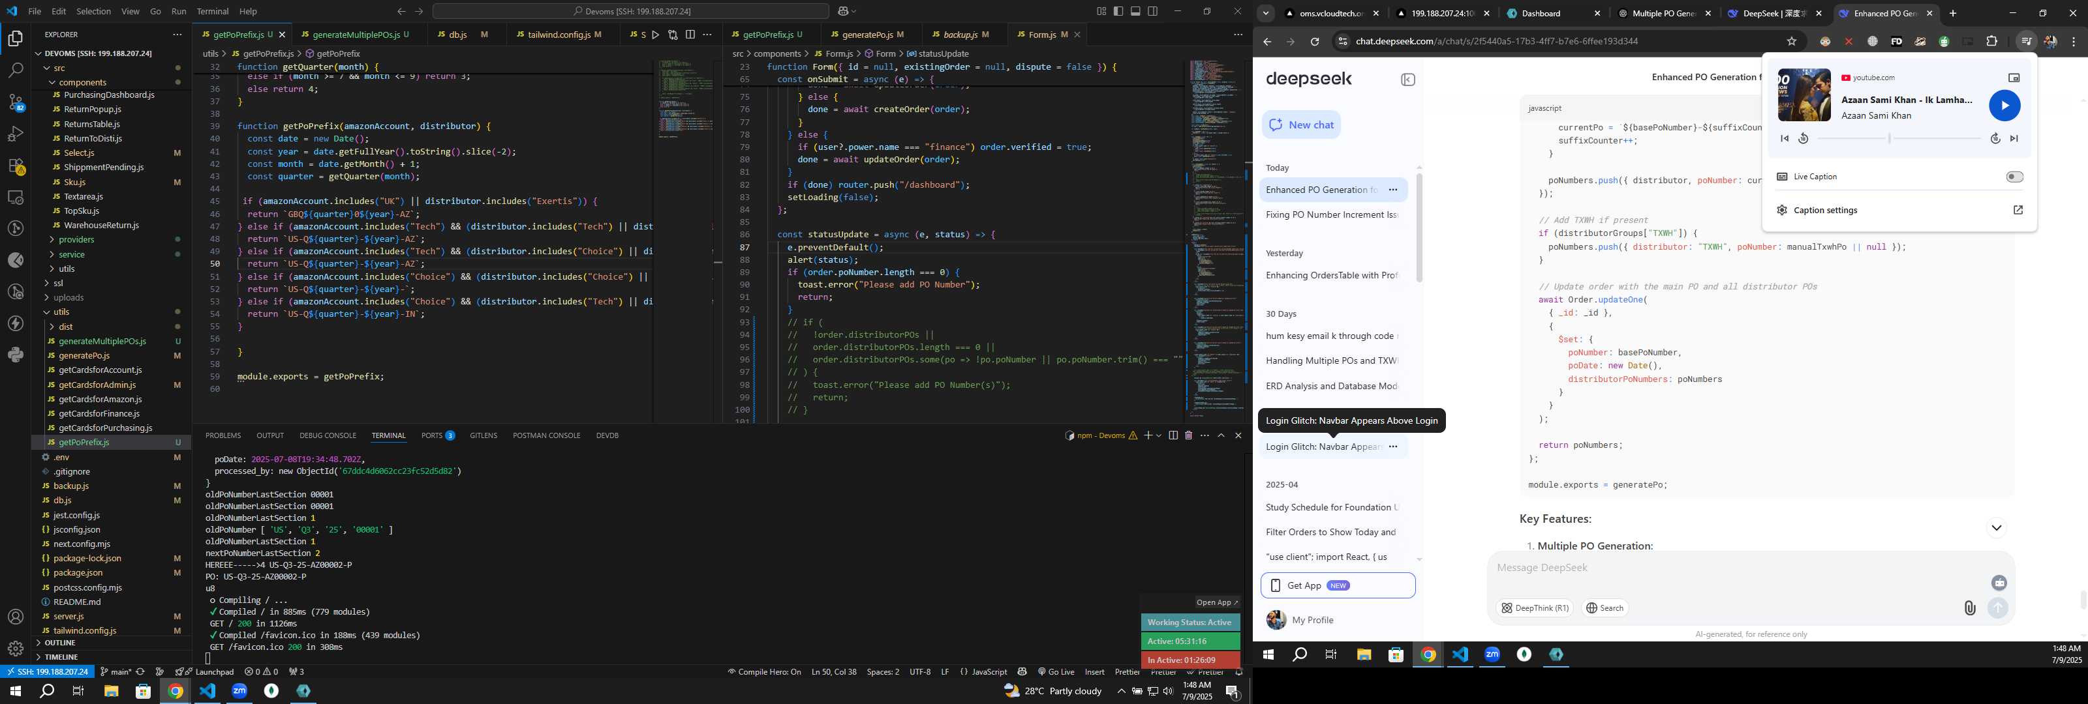Open the Extensions view with warning badge
2088x704 pixels.
(x=16, y=166)
